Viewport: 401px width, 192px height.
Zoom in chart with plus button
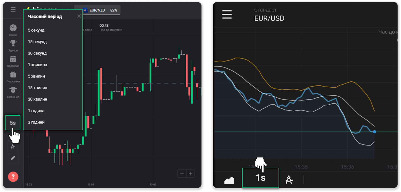pos(190,174)
